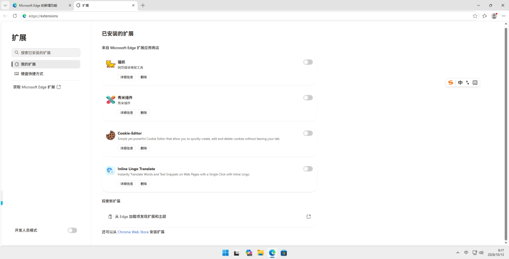Open 键盘快捷方式 in the sidebar
Screen dimensions: 509x259
coord(46,74)
